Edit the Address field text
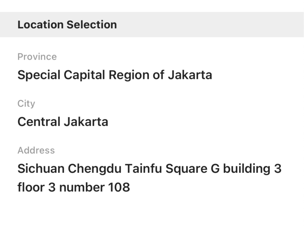This screenshot has width=304, height=231. [x=150, y=178]
